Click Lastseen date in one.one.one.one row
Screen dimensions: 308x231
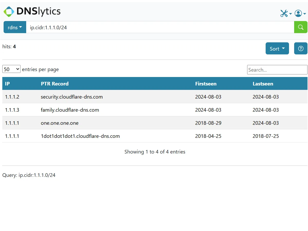[x=266, y=123]
